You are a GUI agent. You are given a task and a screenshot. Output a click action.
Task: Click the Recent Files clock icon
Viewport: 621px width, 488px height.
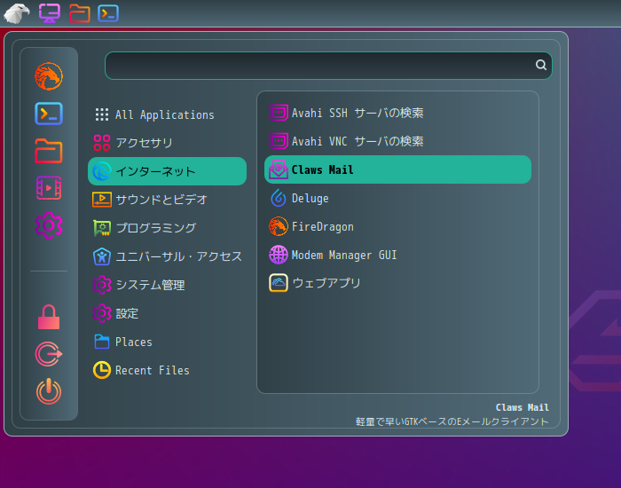coord(102,370)
